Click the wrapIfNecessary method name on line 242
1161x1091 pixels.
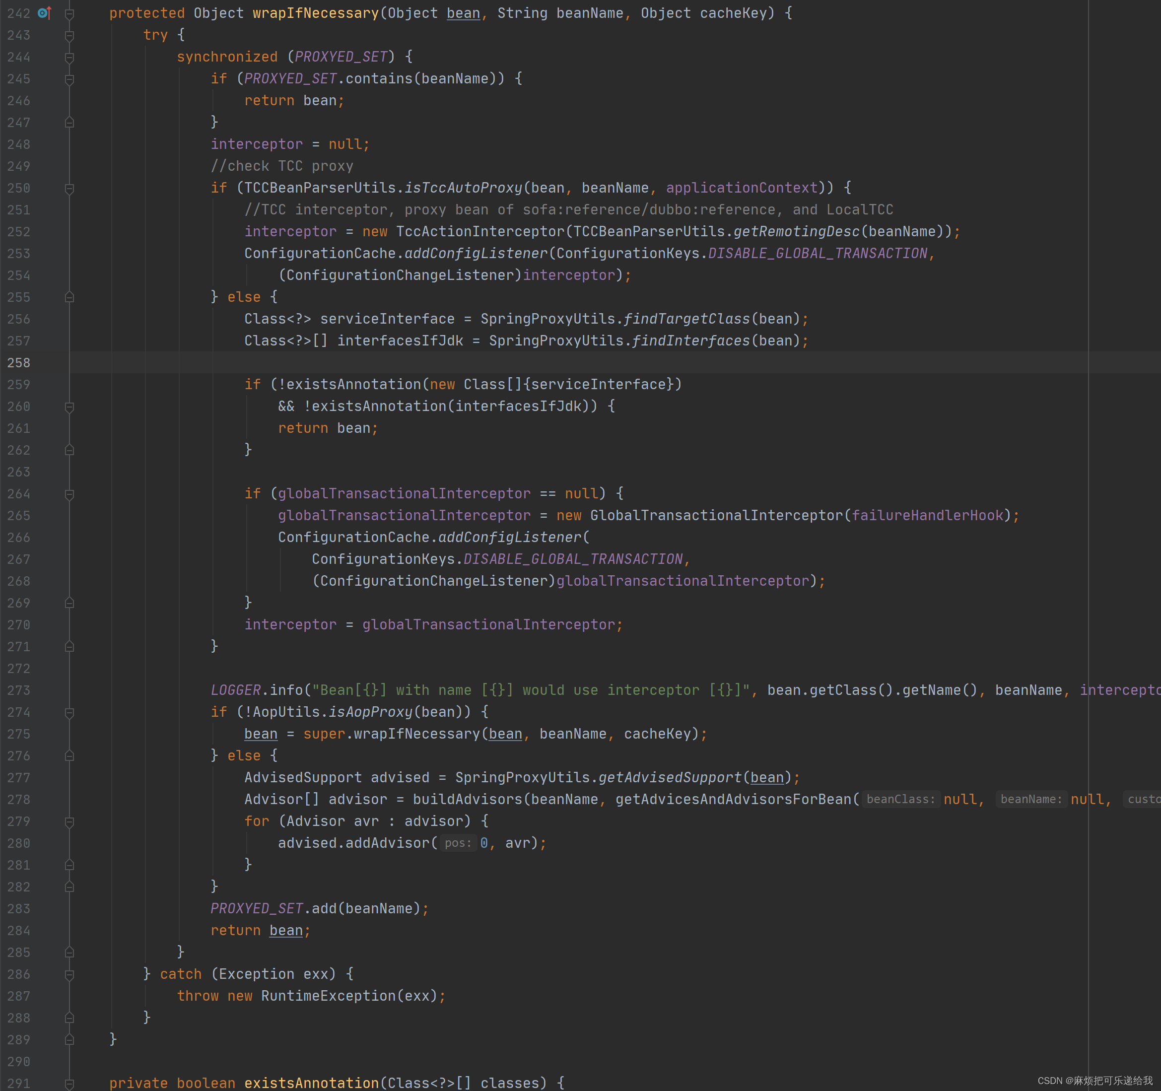tap(315, 13)
